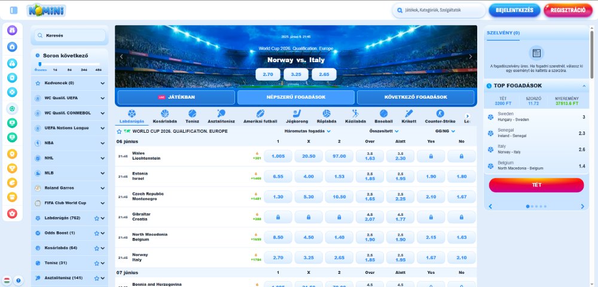Expand the NBA section in sidebar
Image resolution: width=598 pixels, height=287 pixels.
(x=102, y=143)
